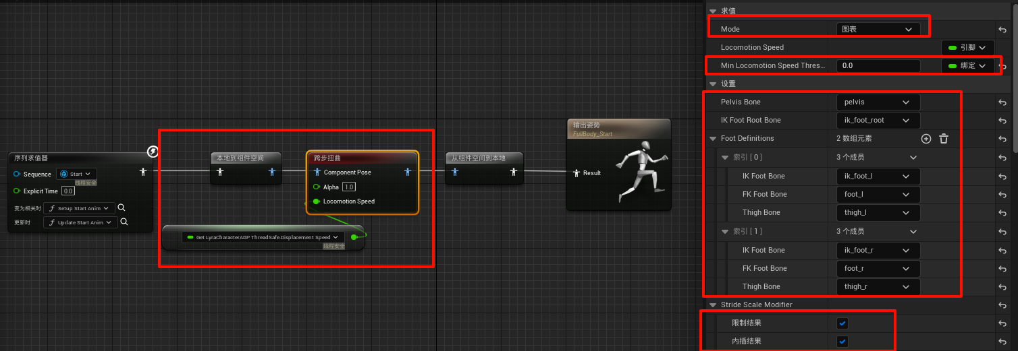The height and width of the screenshot is (351, 1018).
Task: Collapse the 索引 [ 1 ] entry
Action: [x=724, y=231]
